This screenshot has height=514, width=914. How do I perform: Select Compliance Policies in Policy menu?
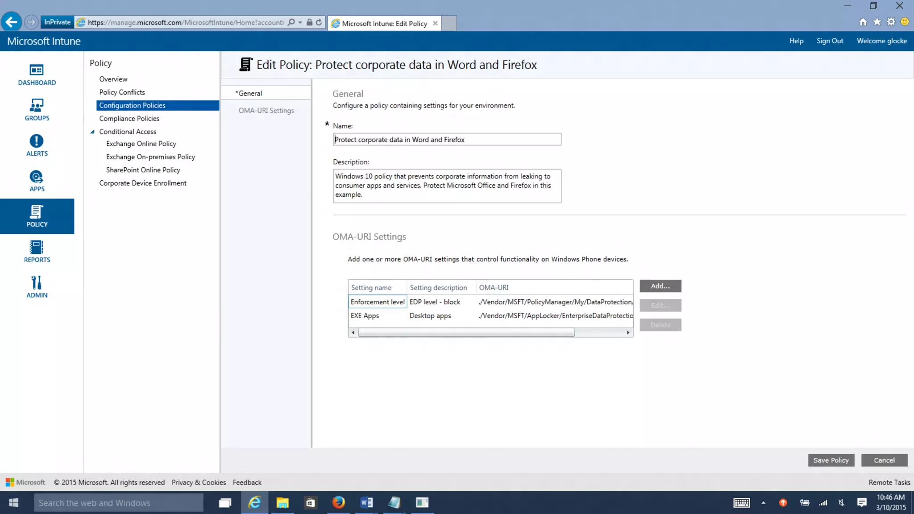129,119
